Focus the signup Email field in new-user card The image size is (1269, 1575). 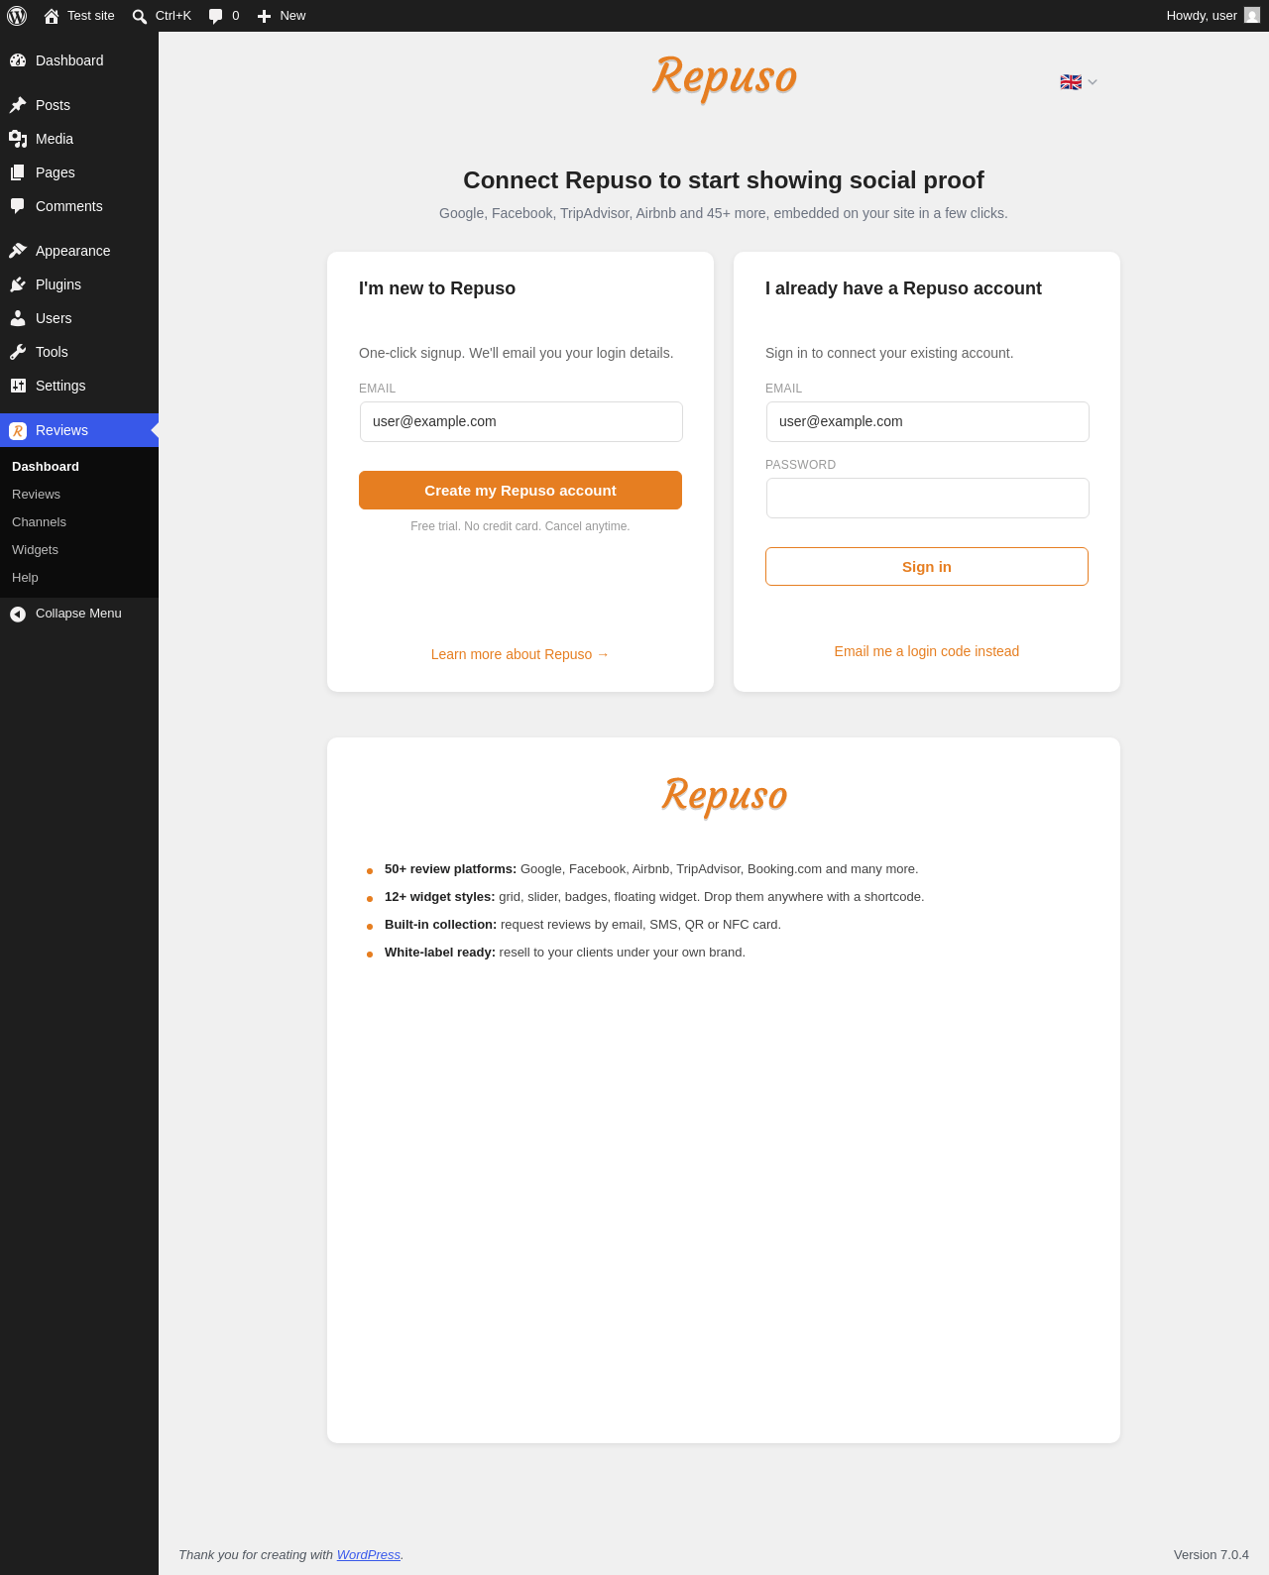coord(521,422)
